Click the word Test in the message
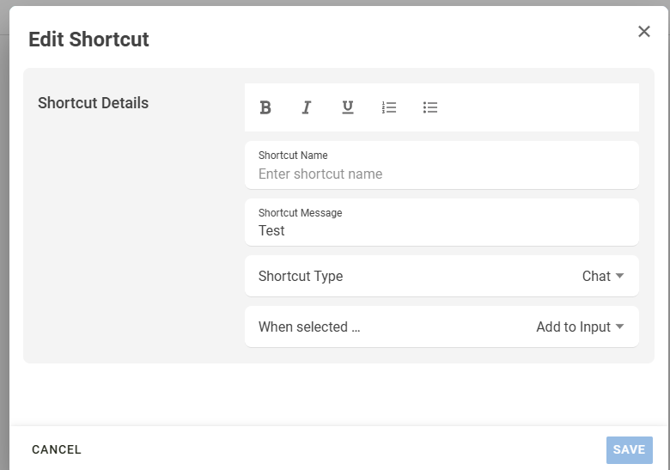 [271, 231]
